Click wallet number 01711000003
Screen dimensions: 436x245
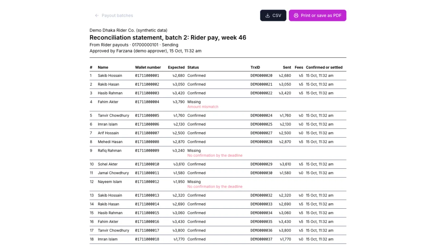point(147,93)
